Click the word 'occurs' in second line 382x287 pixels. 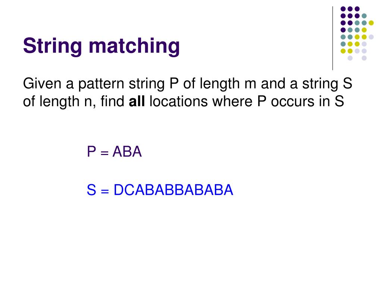(x=292, y=102)
